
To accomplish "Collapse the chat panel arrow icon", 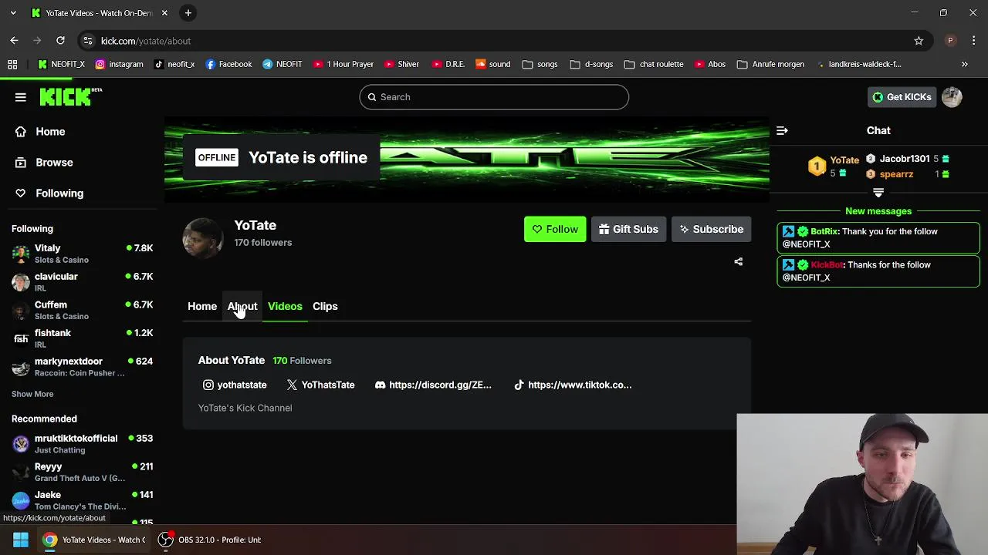I will pos(782,131).
